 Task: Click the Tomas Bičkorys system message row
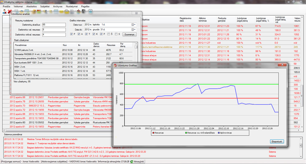pyautogui.click(x=151, y=139)
